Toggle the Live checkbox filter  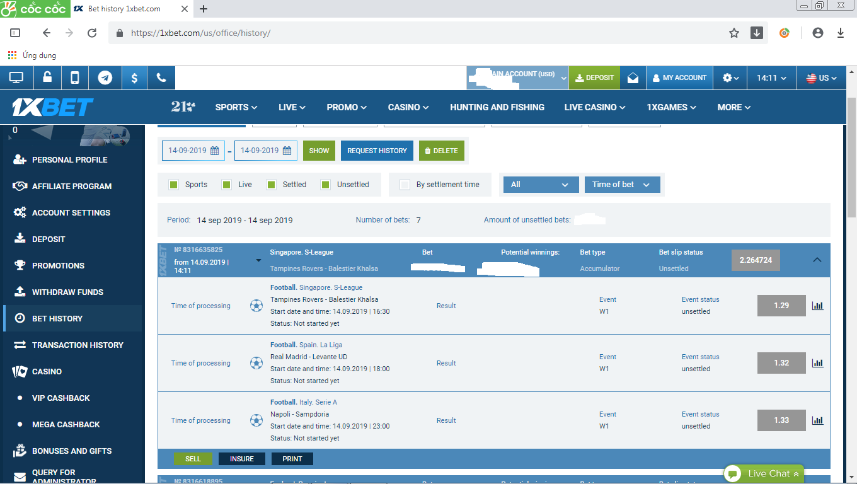(227, 185)
